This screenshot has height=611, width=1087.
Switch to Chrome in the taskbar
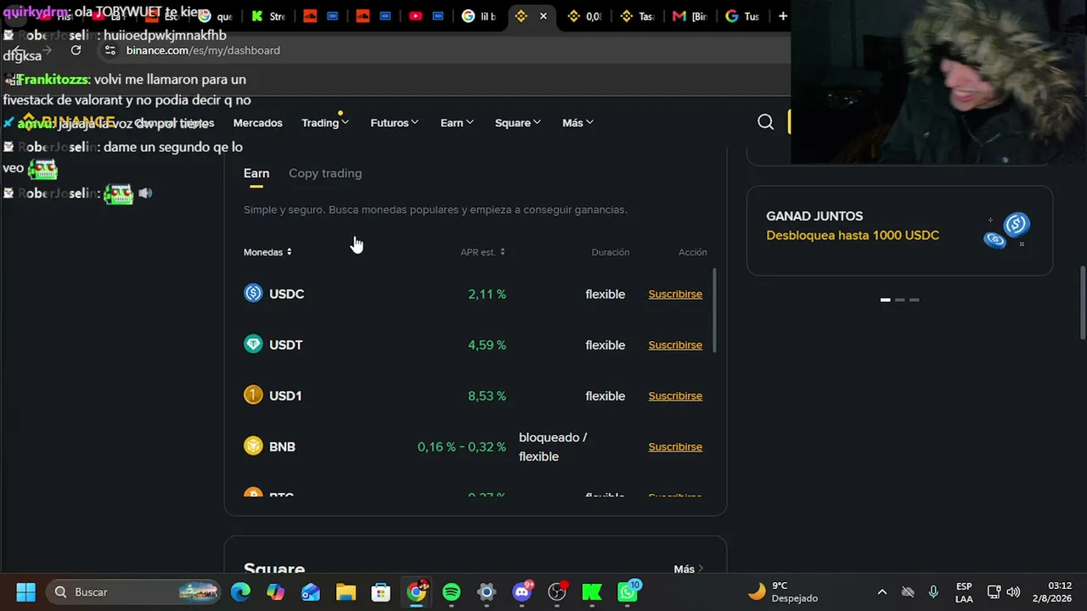point(416,591)
